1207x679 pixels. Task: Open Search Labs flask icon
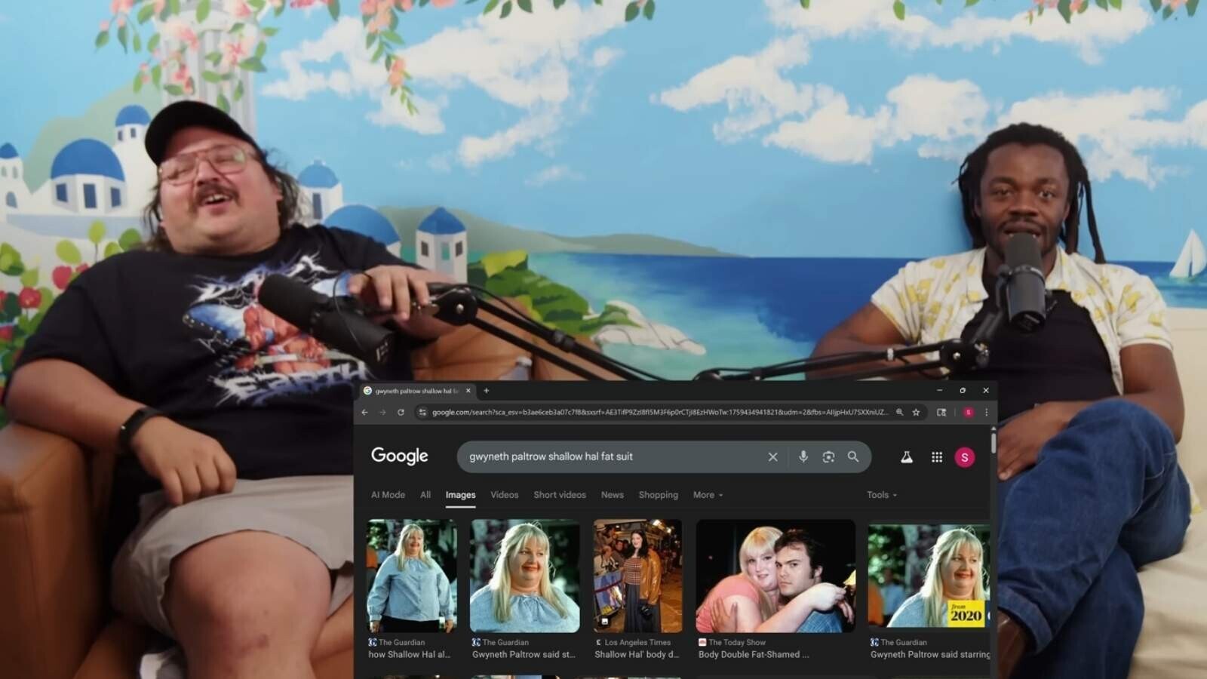pyautogui.click(x=907, y=457)
